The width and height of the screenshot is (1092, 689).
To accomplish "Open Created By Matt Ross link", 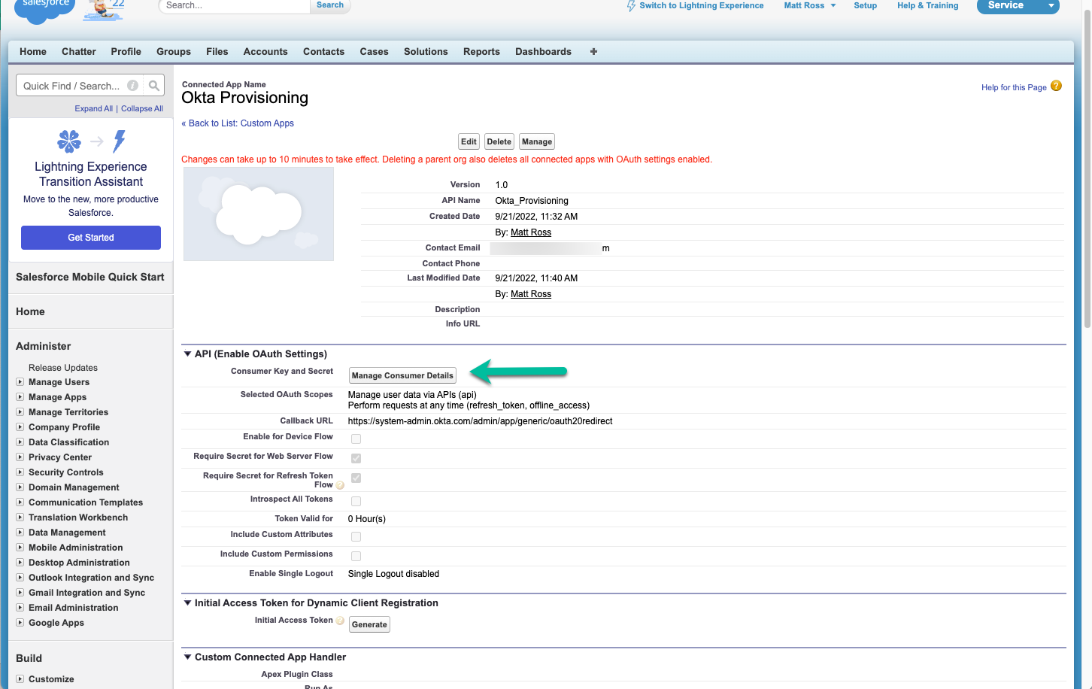I will tap(531, 232).
